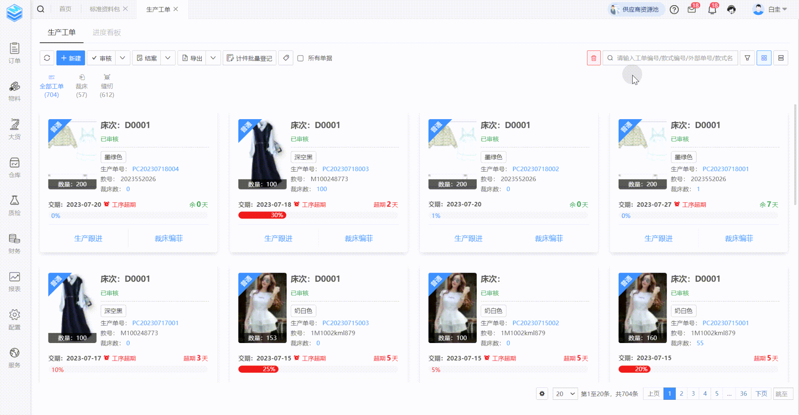The width and height of the screenshot is (799, 415).
Task: Click the 新建 button
Action: [x=71, y=58]
